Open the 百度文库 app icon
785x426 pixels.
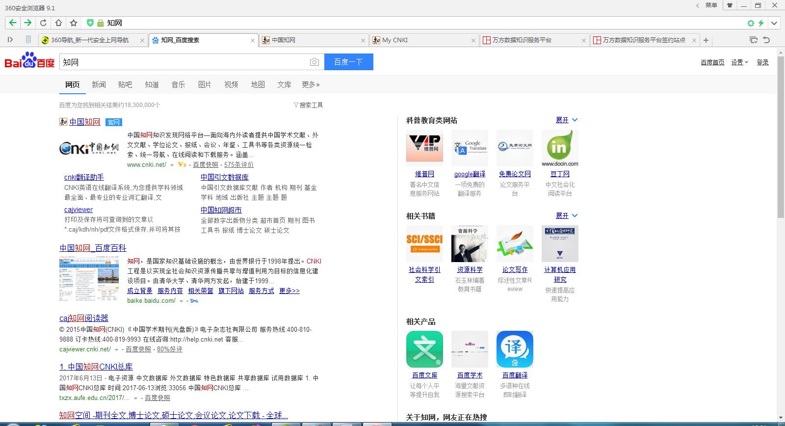point(424,349)
